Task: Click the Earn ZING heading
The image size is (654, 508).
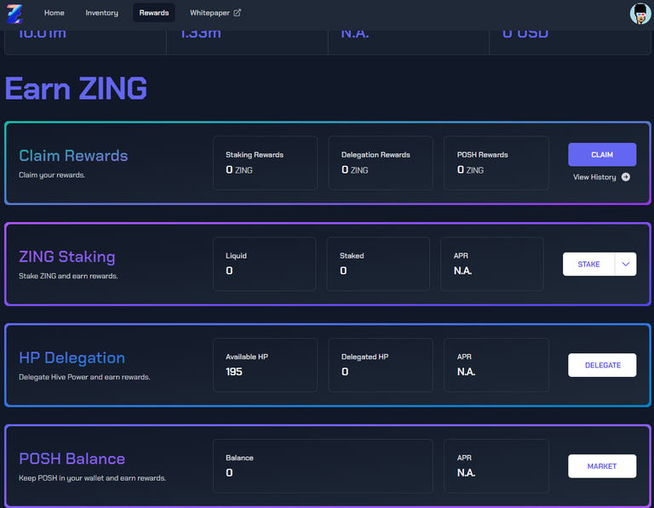Action: tap(76, 88)
